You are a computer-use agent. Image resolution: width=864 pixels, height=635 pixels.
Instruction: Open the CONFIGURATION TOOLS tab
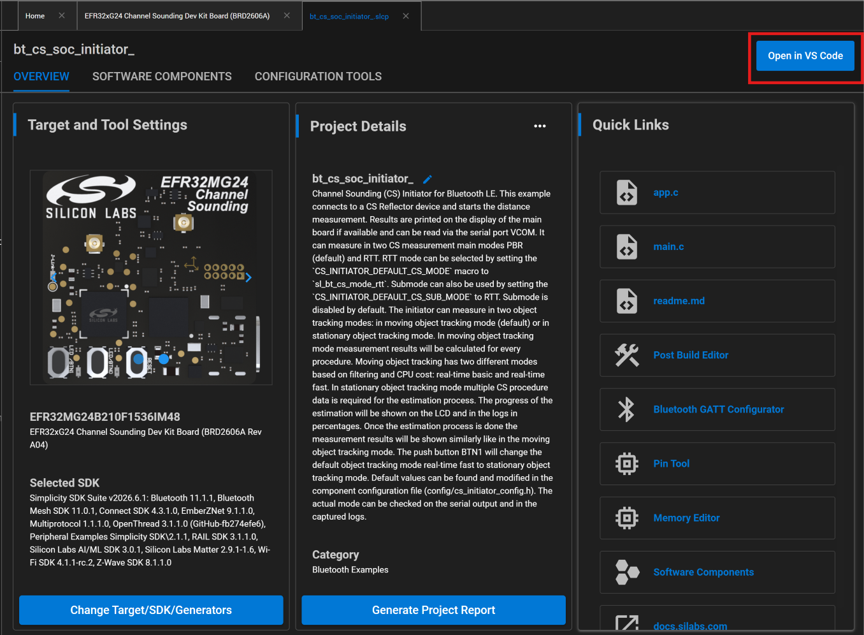[318, 77]
